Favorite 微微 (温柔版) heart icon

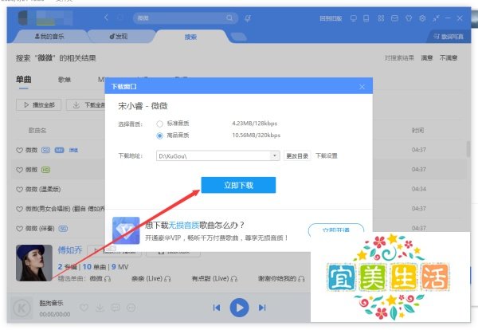(x=19, y=190)
